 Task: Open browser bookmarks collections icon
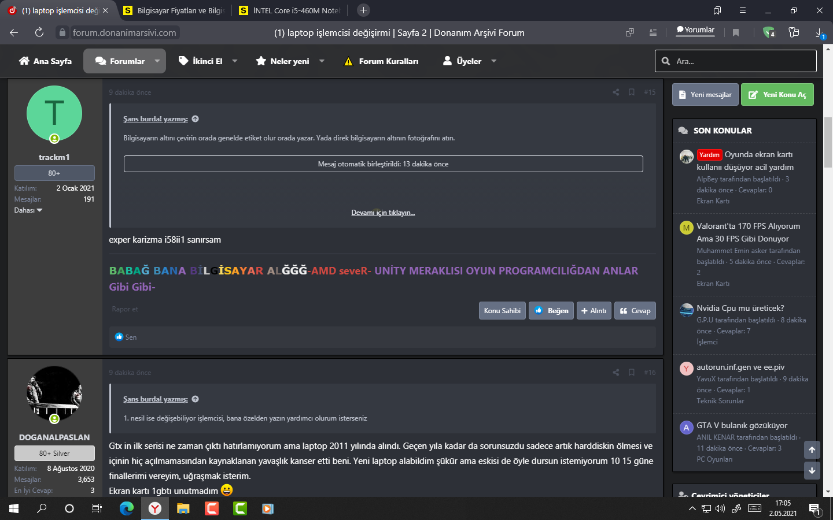pyautogui.click(x=717, y=10)
